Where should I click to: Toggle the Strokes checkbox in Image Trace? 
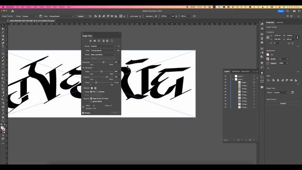click(x=98, y=92)
